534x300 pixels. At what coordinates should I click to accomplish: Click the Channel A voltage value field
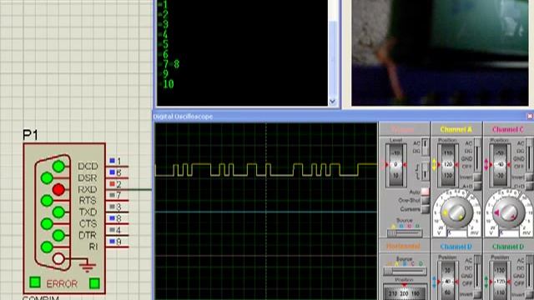[x=457, y=233]
